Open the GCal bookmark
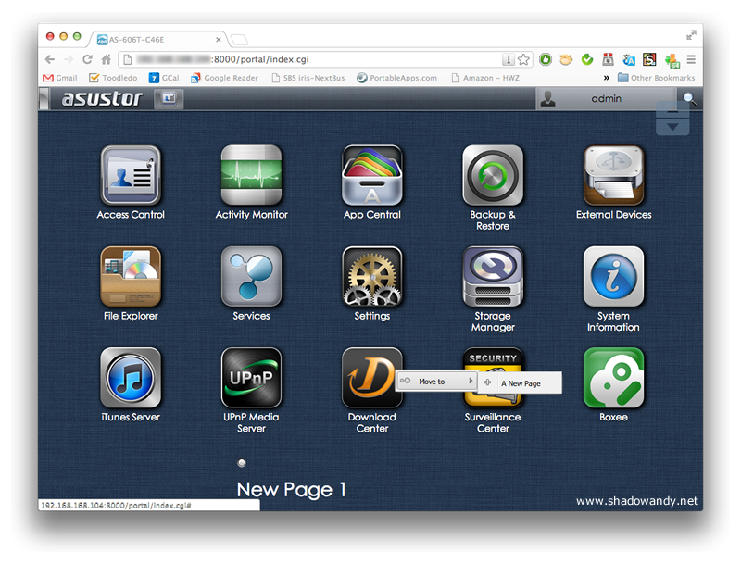This screenshot has width=741, height=564. 164,78
